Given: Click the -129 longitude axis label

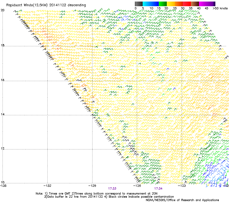Looking at the screenshot, I should click(92, 186).
